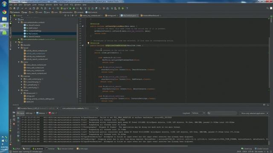Expand the drawable folder

pyautogui.click(x=19, y=45)
